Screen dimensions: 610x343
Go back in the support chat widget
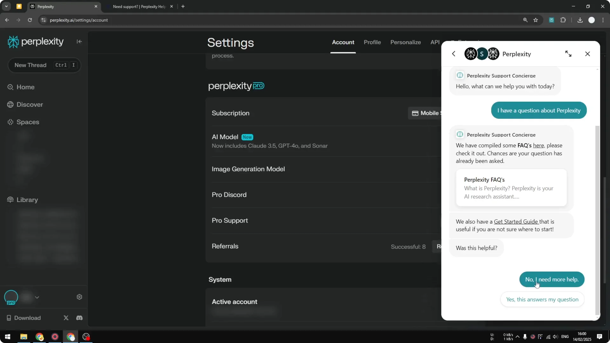[x=454, y=54]
